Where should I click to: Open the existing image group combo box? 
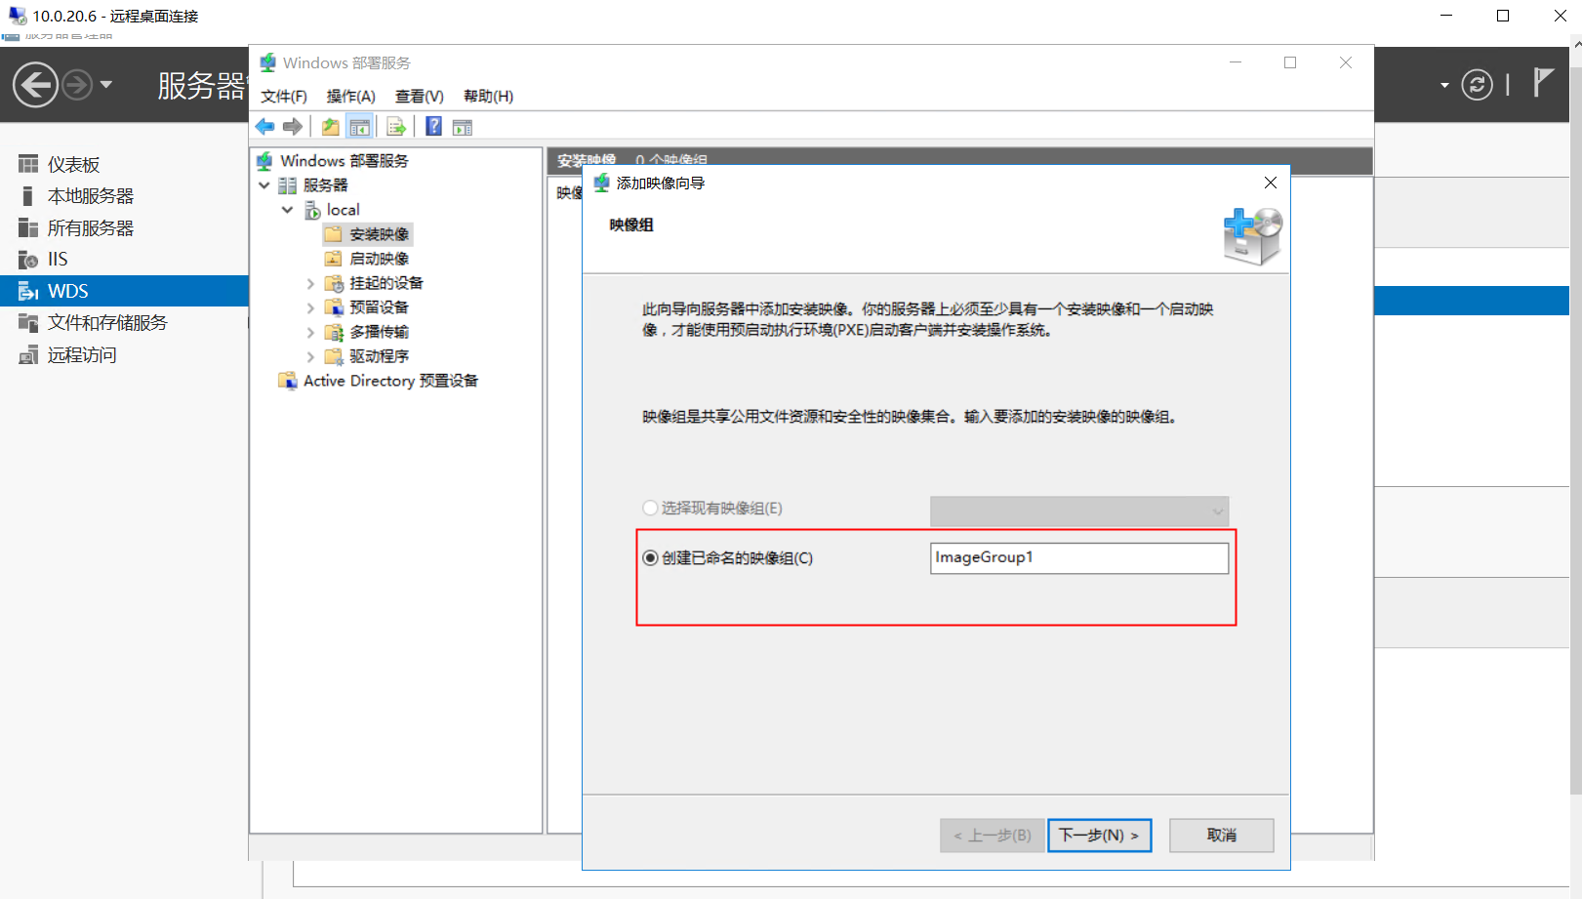[1079, 511]
